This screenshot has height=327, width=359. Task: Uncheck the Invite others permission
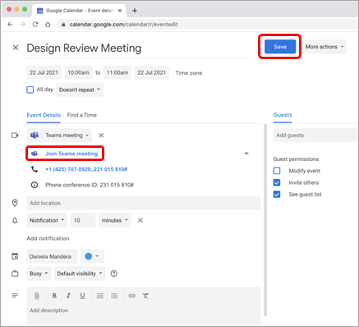pos(277,182)
